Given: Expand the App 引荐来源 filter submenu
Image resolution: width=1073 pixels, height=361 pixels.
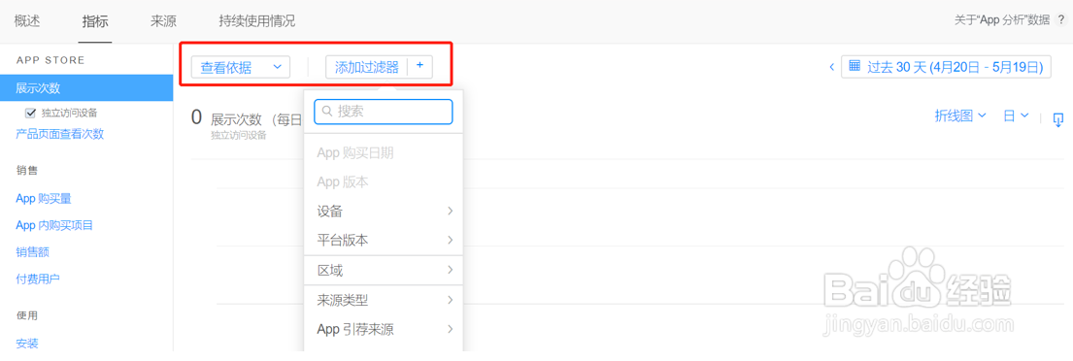Looking at the screenshot, I should pos(384,330).
